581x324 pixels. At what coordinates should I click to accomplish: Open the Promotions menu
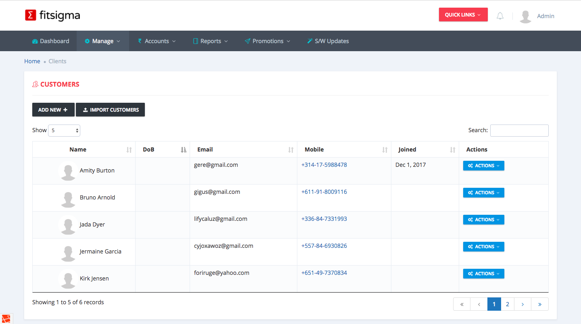[x=268, y=41]
